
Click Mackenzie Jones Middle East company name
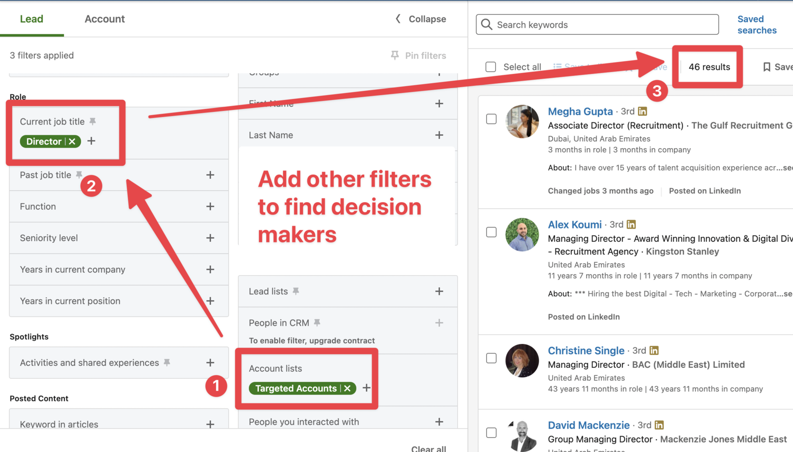tap(724, 439)
